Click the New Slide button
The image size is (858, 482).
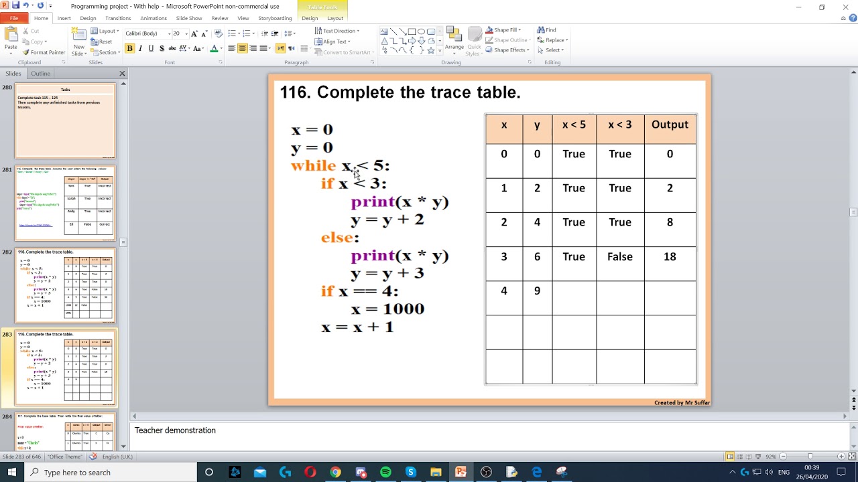point(79,42)
